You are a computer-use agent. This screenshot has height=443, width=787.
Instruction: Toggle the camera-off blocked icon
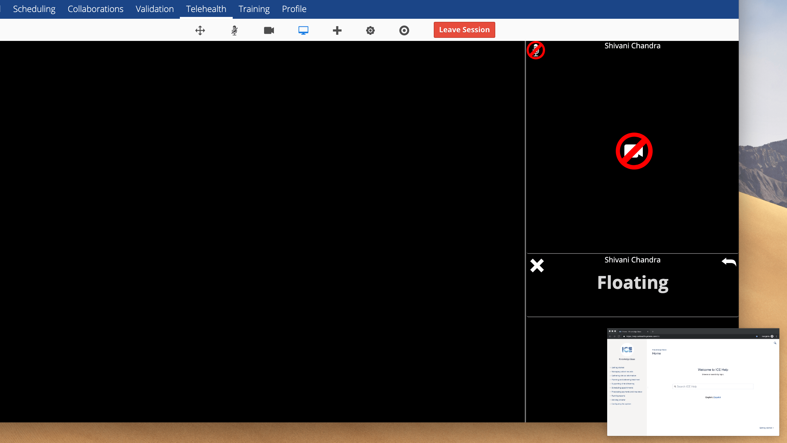[634, 151]
